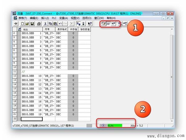Minimize the inner document window
Viewport: 186px width, 140px height.
pyautogui.click(x=164, y=18)
